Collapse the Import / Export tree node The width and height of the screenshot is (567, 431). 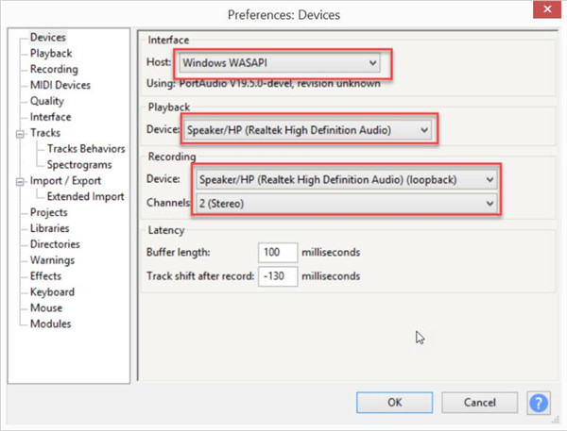pos(22,181)
